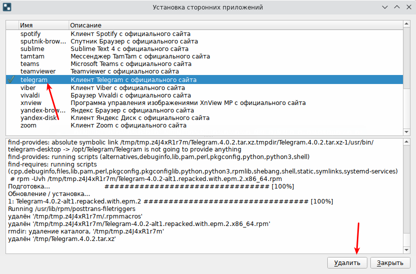Close window with X icon
Screen dimensions: 416x274
(x=409, y=7)
